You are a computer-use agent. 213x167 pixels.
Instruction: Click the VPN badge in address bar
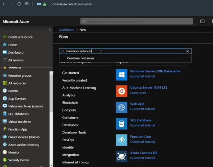pos(39,4)
